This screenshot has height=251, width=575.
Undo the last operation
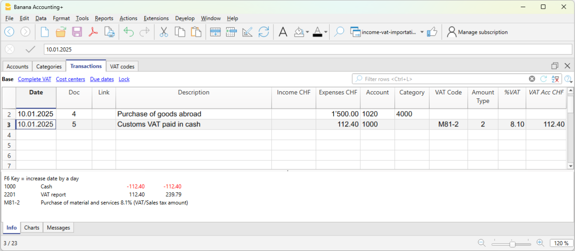129,32
